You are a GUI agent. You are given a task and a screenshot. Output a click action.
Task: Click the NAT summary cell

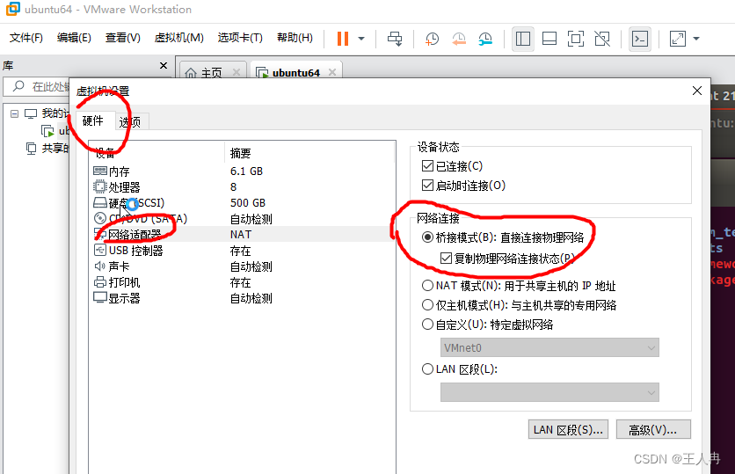[241, 235]
